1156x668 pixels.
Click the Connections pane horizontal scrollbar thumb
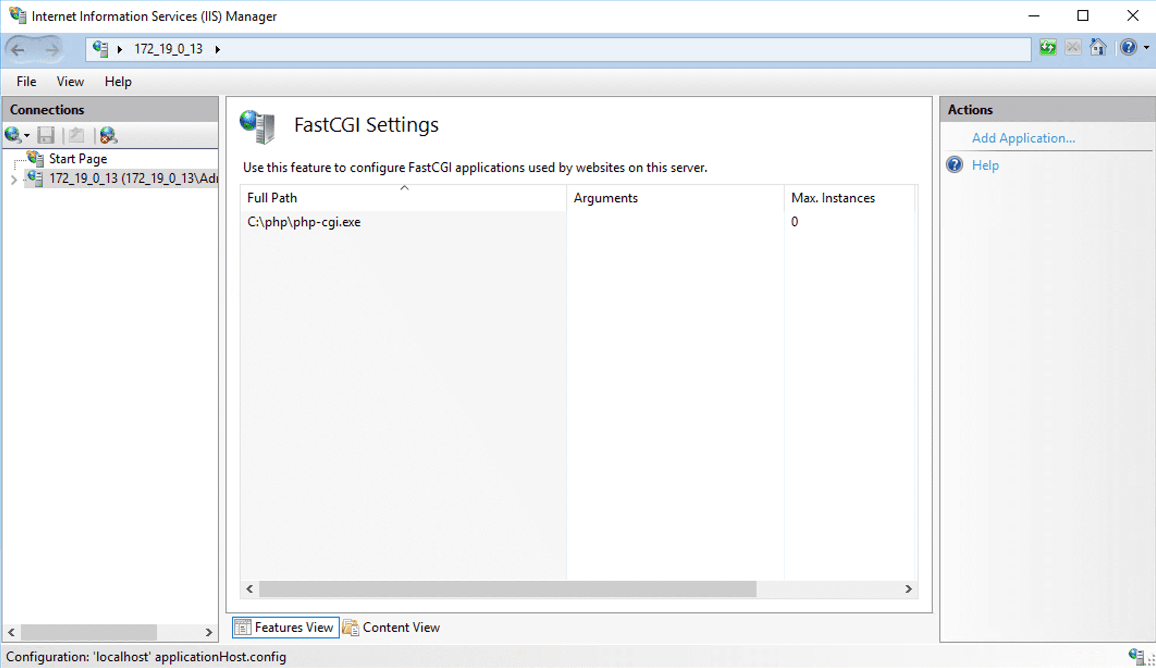coord(89,632)
